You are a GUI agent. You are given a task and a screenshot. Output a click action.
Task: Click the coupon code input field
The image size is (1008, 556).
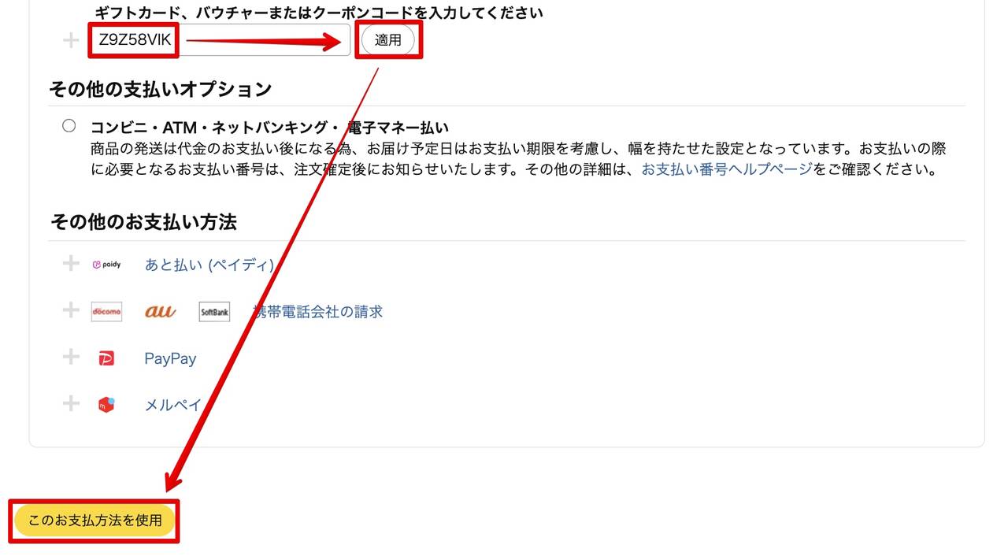coord(220,39)
